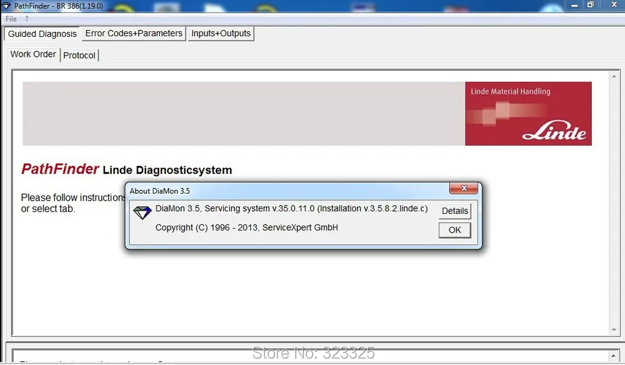Click the PathFinder Linde Diagnosticsystem heading
The height and width of the screenshot is (365, 625).
pyautogui.click(x=126, y=169)
